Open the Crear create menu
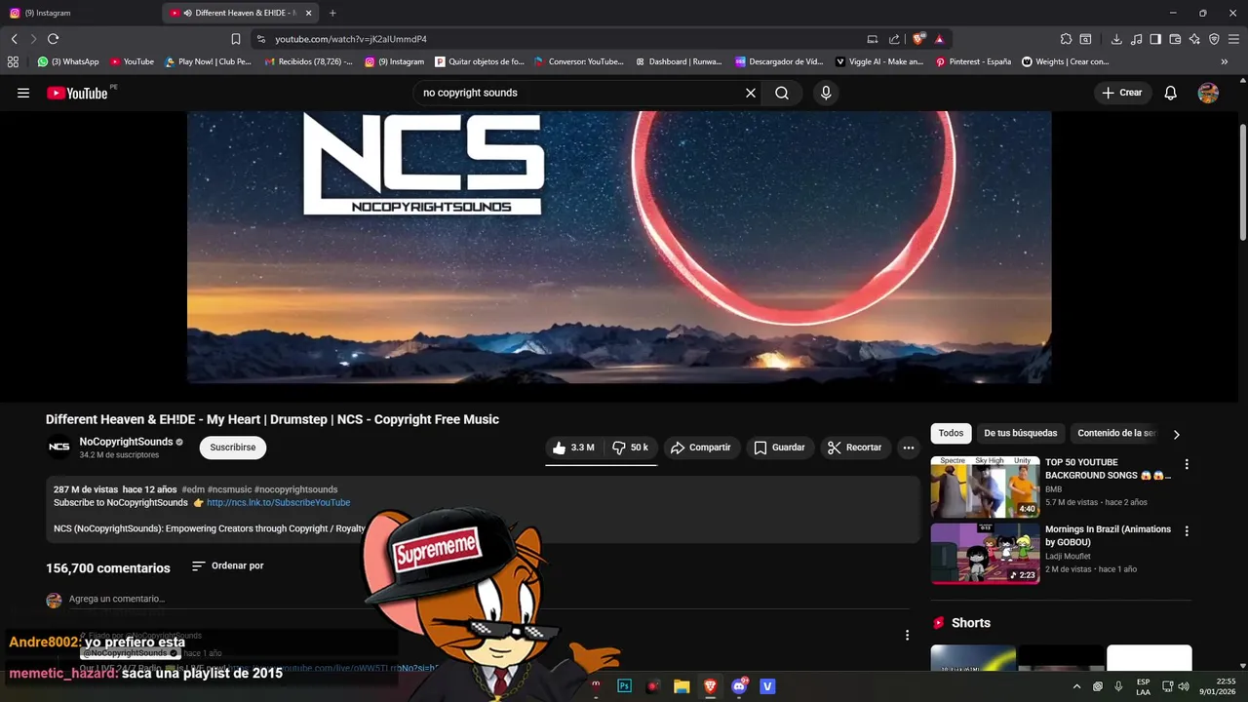The image size is (1248, 702). pyautogui.click(x=1122, y=93)
